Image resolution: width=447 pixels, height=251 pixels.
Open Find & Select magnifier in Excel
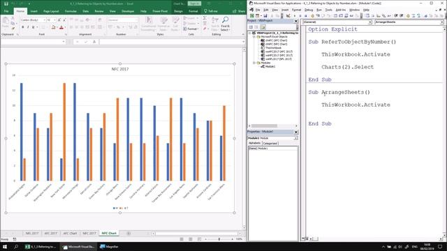(x=225, y=24)
